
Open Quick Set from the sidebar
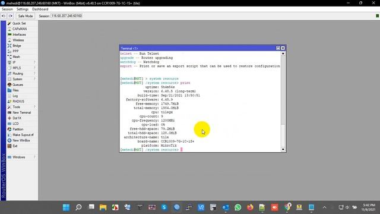(x=19, y=23)
